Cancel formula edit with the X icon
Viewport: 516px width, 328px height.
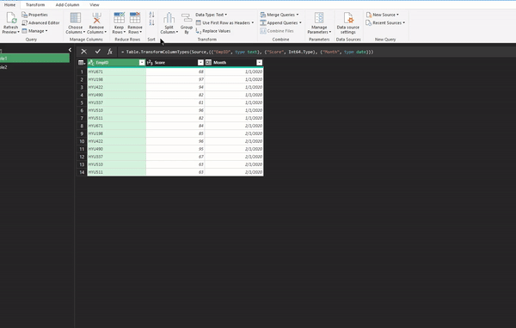(84, 52)
